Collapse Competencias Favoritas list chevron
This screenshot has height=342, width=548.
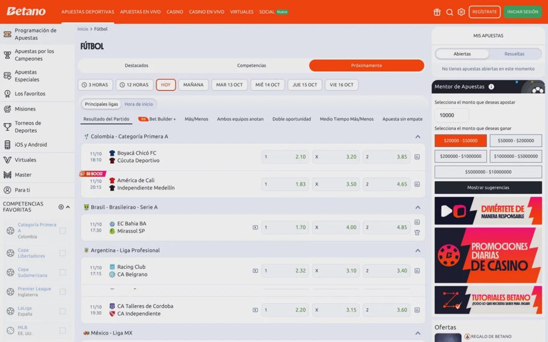(x=68, y=207)
